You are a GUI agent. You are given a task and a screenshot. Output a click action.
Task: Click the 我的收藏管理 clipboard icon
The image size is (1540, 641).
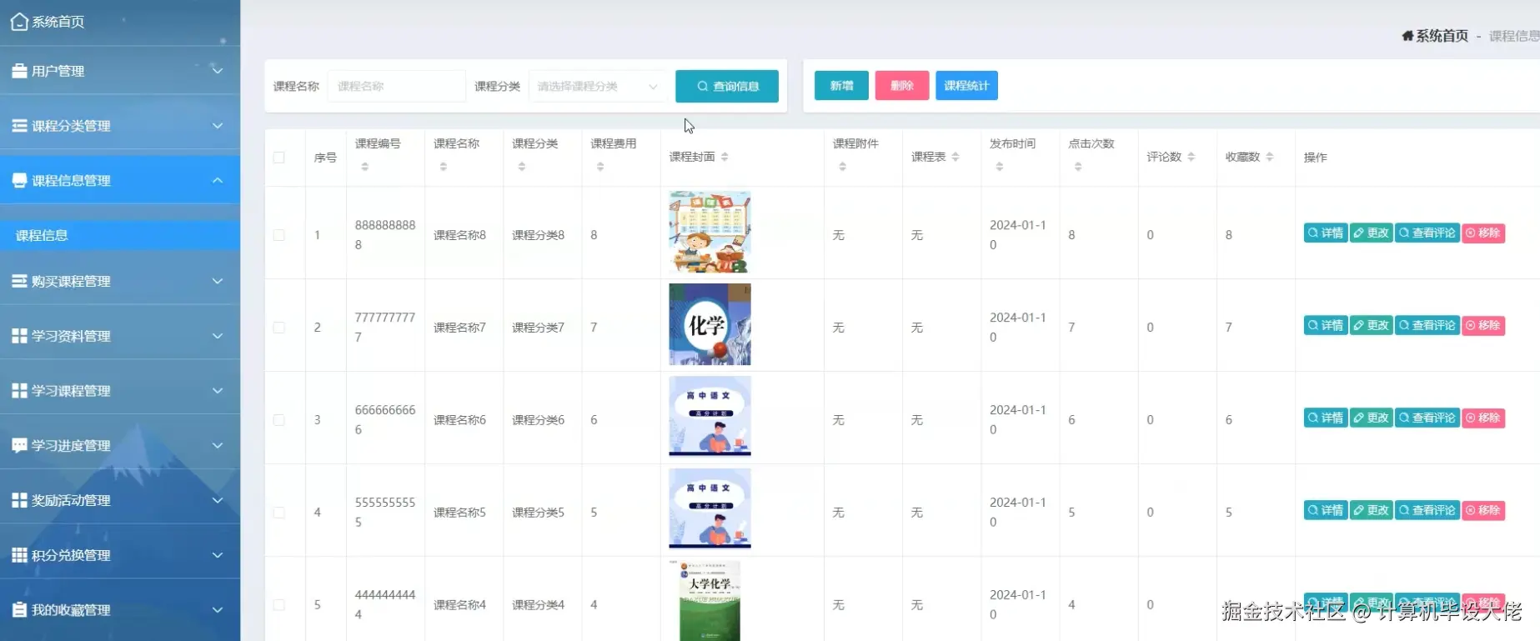(19, 609)
